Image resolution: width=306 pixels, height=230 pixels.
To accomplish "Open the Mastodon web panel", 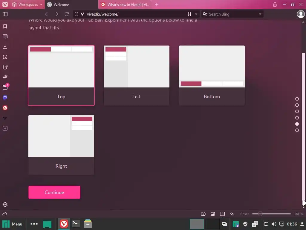I will pos(5,97).
